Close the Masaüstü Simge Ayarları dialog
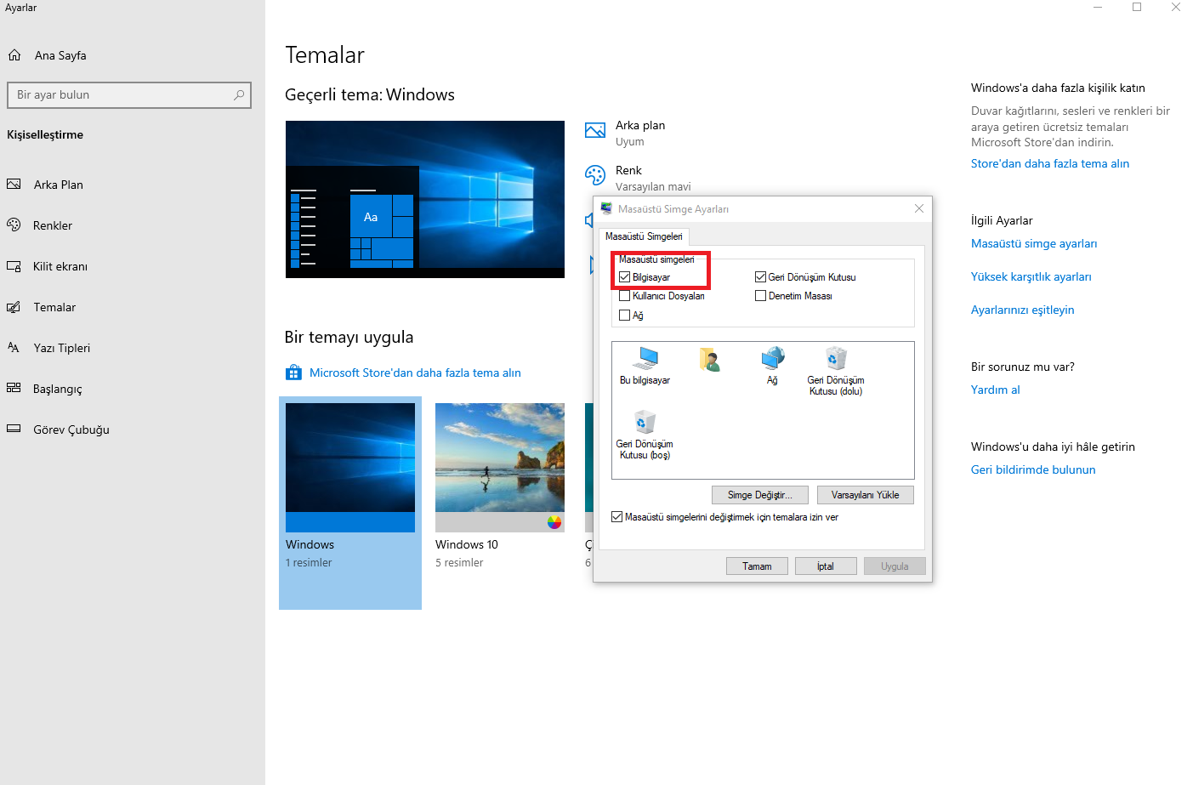The image size is (1193, 785). pos(919,208)
